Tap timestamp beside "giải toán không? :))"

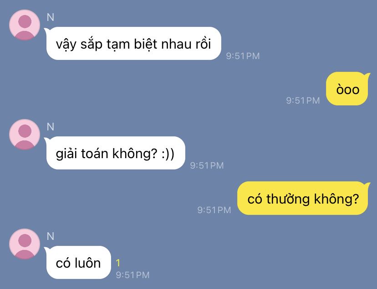point(207,165)
